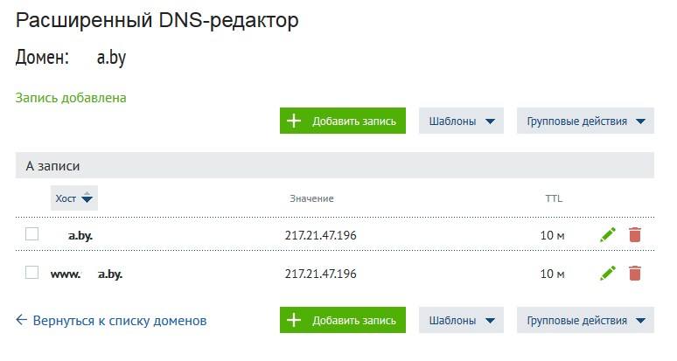Tick the checkbox for the www.a.by record
Viewport: 677px width, 361px height.
[31, 272]
